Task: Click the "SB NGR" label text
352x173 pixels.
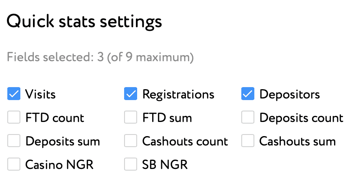Action: pyautogui.click(x=165, y=165)
